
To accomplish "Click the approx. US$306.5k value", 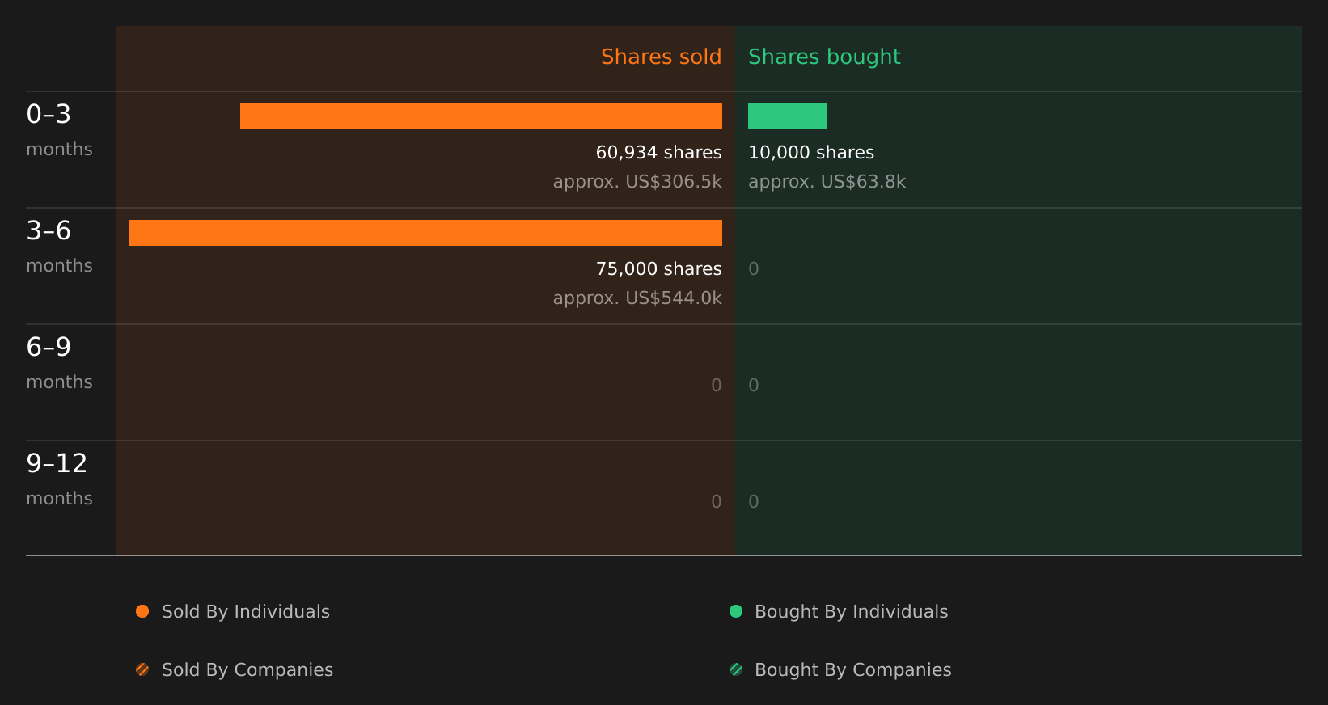I will (x=637, y=182).
